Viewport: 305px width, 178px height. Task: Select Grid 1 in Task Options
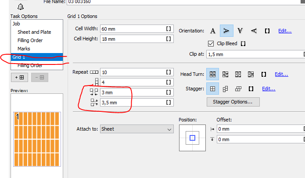coord(37,57)
